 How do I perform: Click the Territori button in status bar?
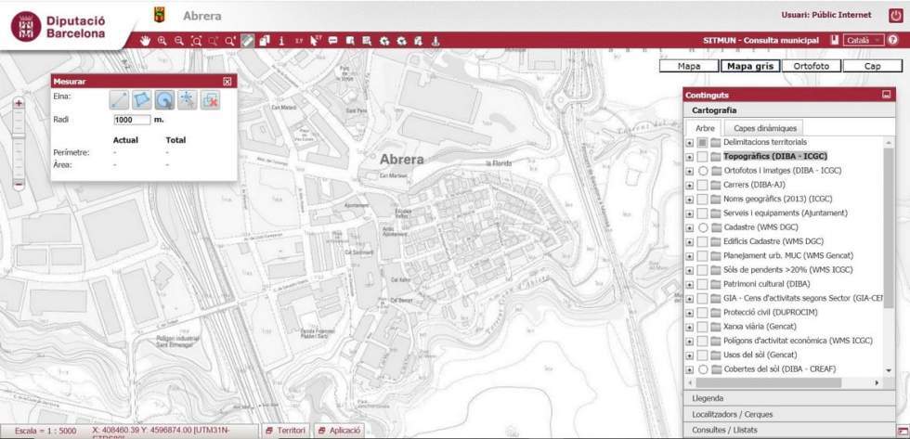pyautogui.click(x=285, y=432)
